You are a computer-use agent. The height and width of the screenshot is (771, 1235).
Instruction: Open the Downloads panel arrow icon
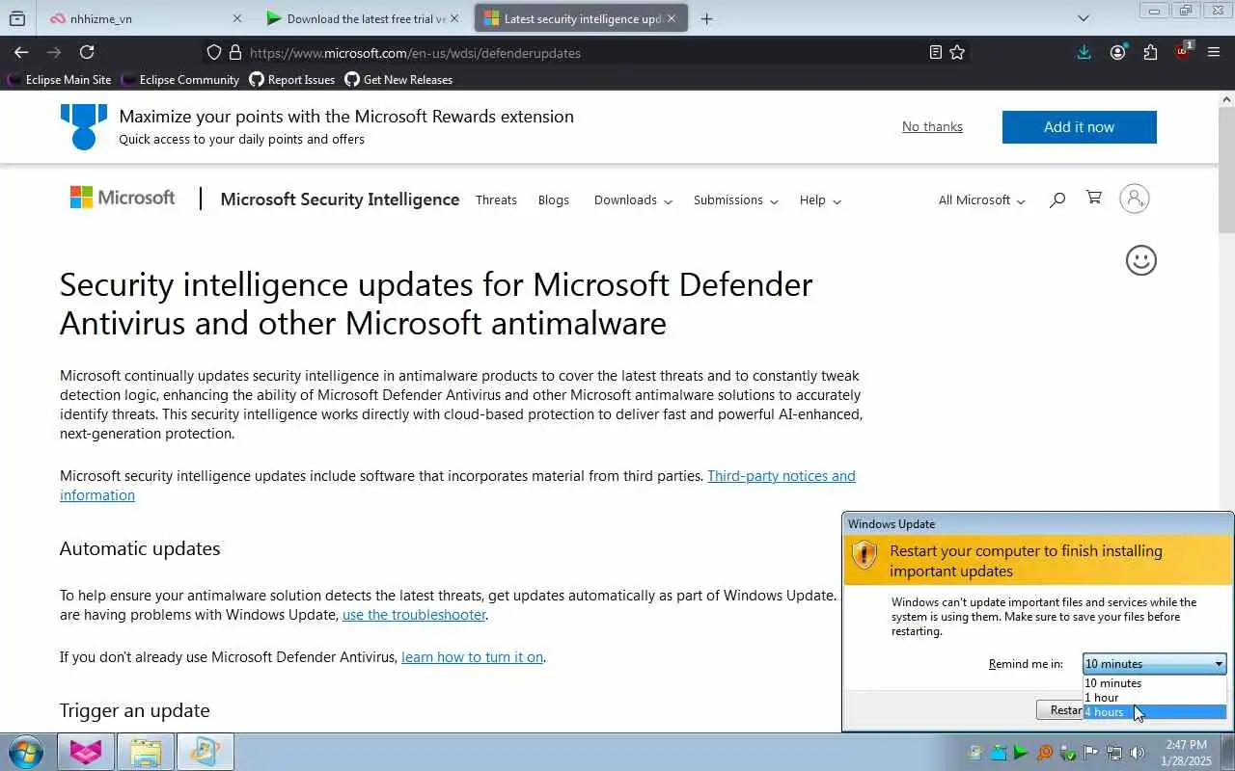(1084, 53)
